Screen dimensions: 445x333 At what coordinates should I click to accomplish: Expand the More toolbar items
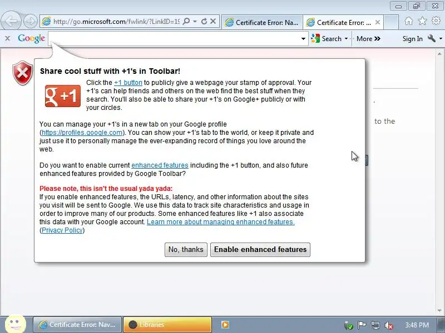[368, 38]
